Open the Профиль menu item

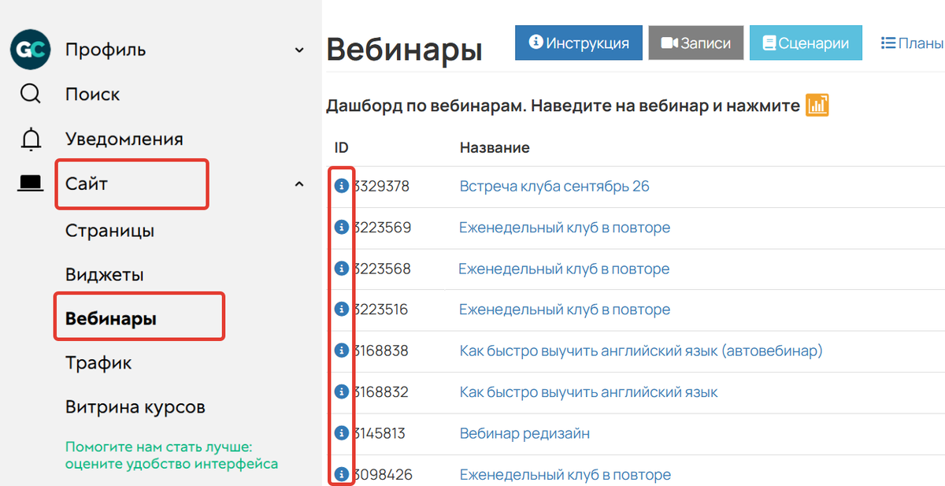pos(106,50)
